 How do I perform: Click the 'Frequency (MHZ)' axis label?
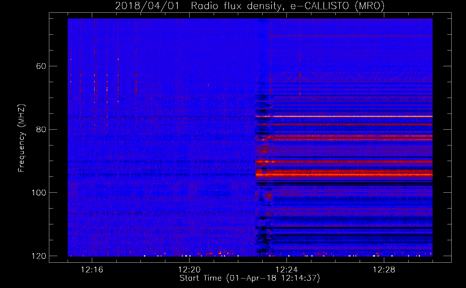(x=22, y=138)
